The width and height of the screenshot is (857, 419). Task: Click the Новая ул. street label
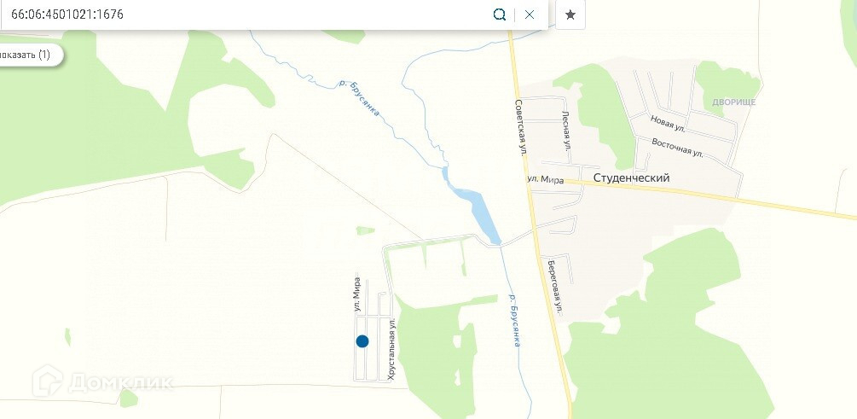coord(668,123)
